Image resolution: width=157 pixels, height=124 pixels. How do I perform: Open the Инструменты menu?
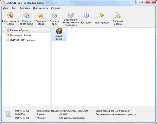[40, 8]
